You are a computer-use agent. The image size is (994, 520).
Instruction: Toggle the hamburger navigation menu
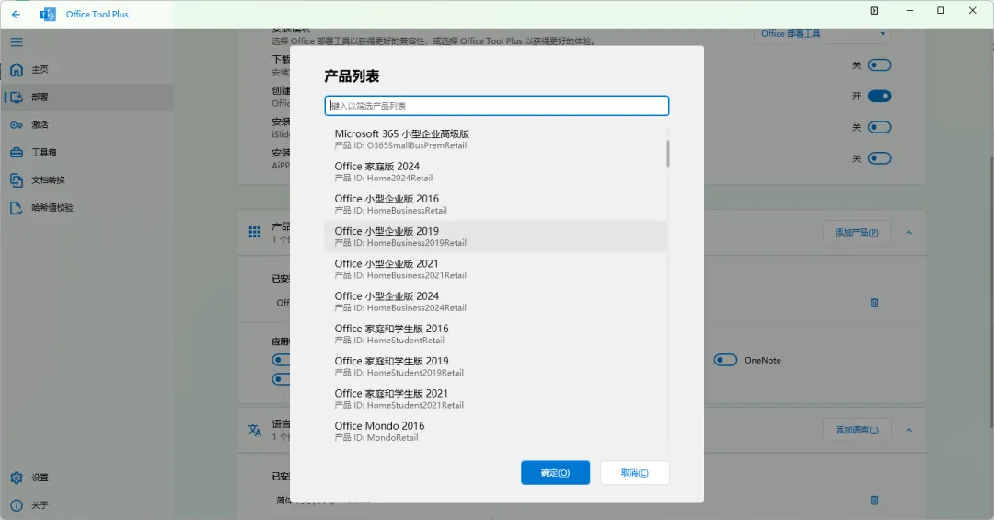point(17,41)
